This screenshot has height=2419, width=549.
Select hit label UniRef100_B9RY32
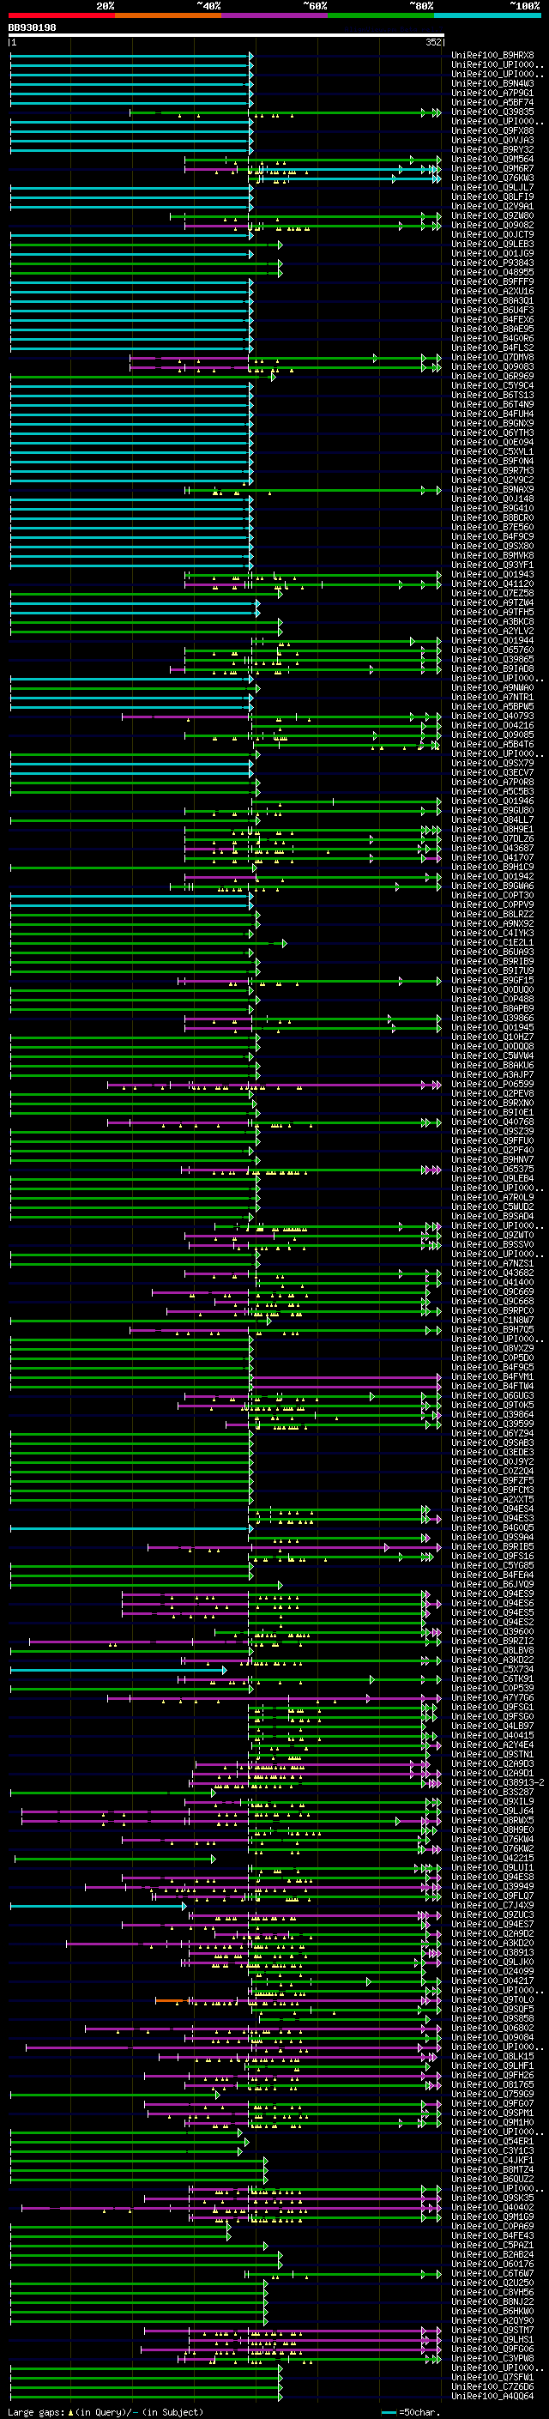(x=492, y=149)
